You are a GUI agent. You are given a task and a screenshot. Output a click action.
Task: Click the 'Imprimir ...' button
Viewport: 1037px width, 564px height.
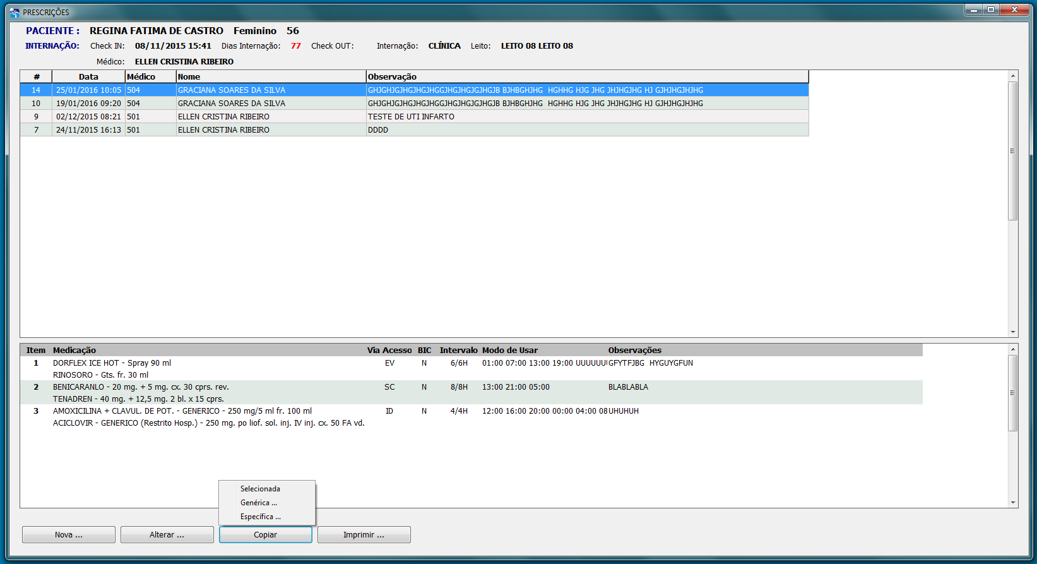click(364, 535)
